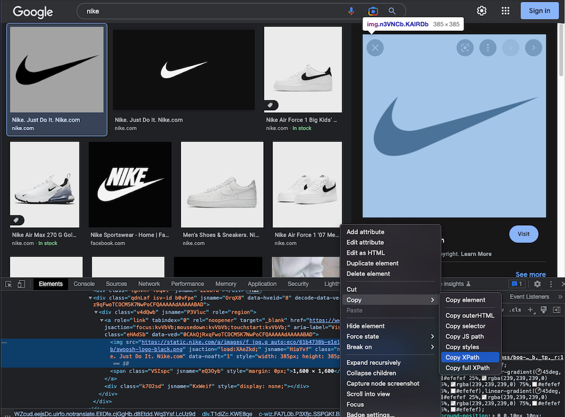This screenshot has width=565, height=417.
Task: Choose Delete element
Action: click(x=390, y=274)
